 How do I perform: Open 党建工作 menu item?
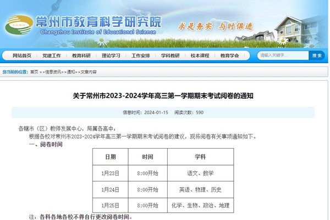coord(52,55)
